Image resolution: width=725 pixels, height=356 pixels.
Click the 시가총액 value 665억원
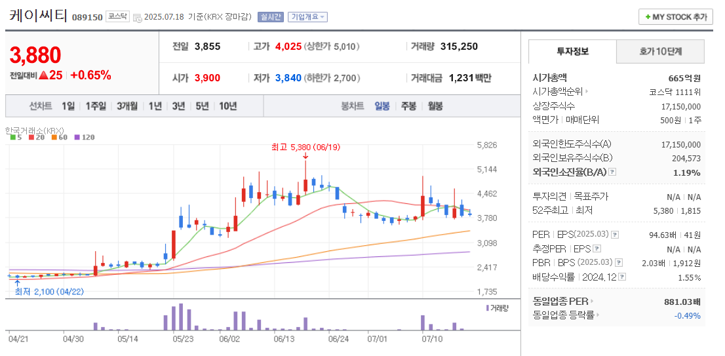pos(685,77)
